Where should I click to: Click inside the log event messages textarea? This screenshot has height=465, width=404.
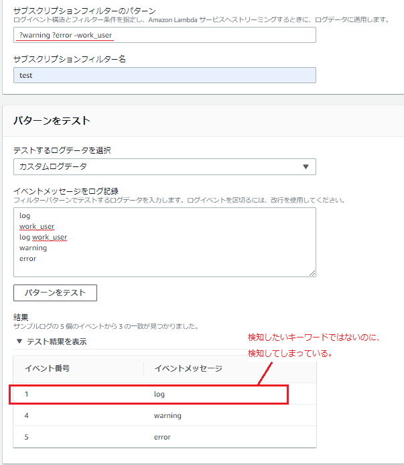pos(165,242)
